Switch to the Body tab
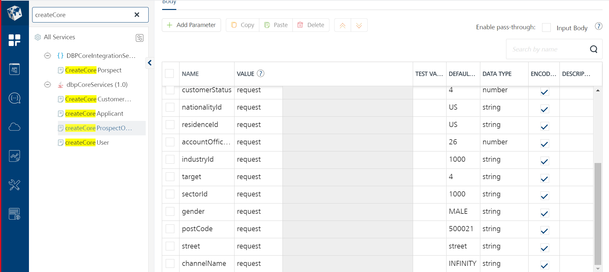Viewport: 609px width, 272px height. [169, 3]
